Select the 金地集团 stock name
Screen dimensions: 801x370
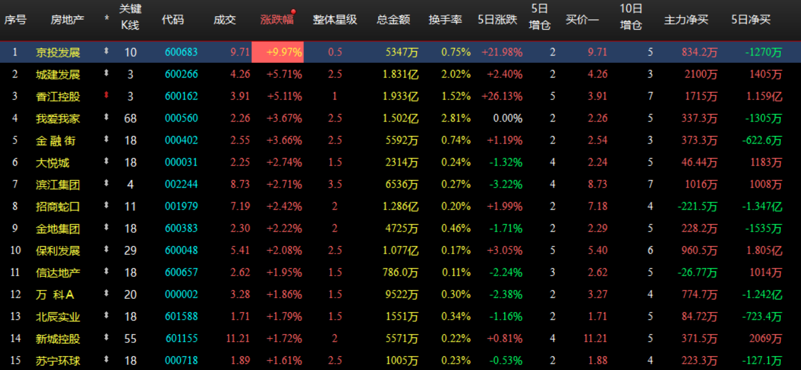(58, 228)
